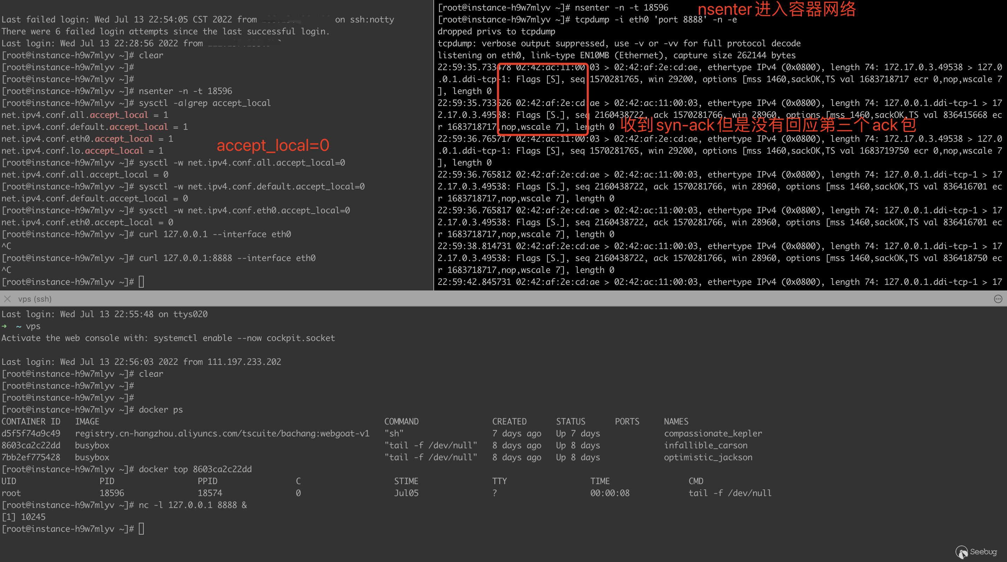1007x562 pixels.
Task: Click the red accept_local=0 annotation
Action: 273,146
